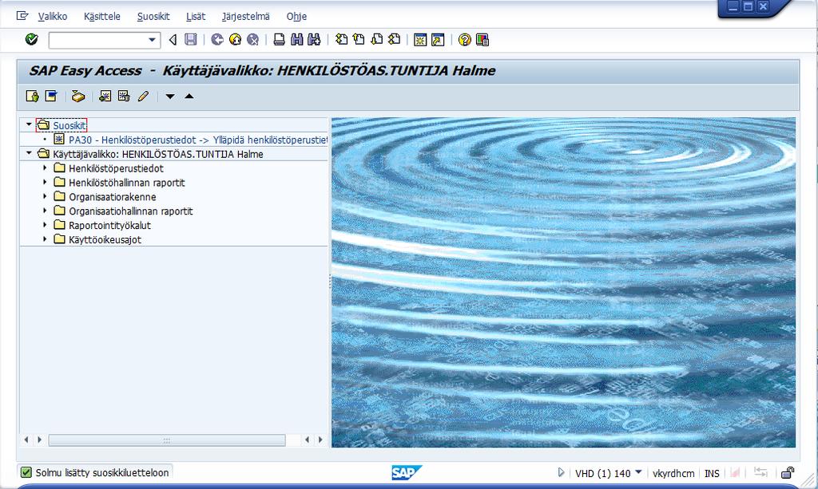Viewport: 818px width, 489px height.
Task: Open the Customize local layout icon
Action: point(482,40)
